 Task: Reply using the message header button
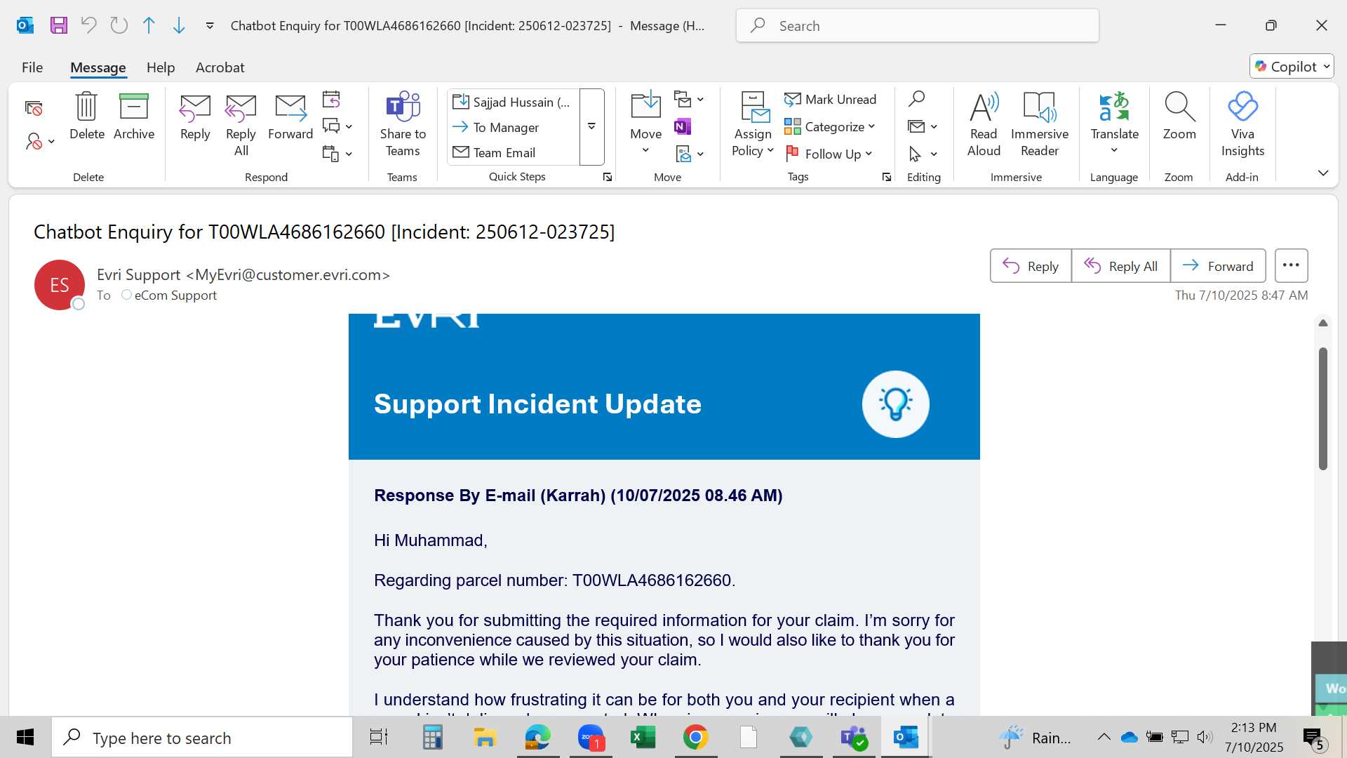coord(1031,266)
